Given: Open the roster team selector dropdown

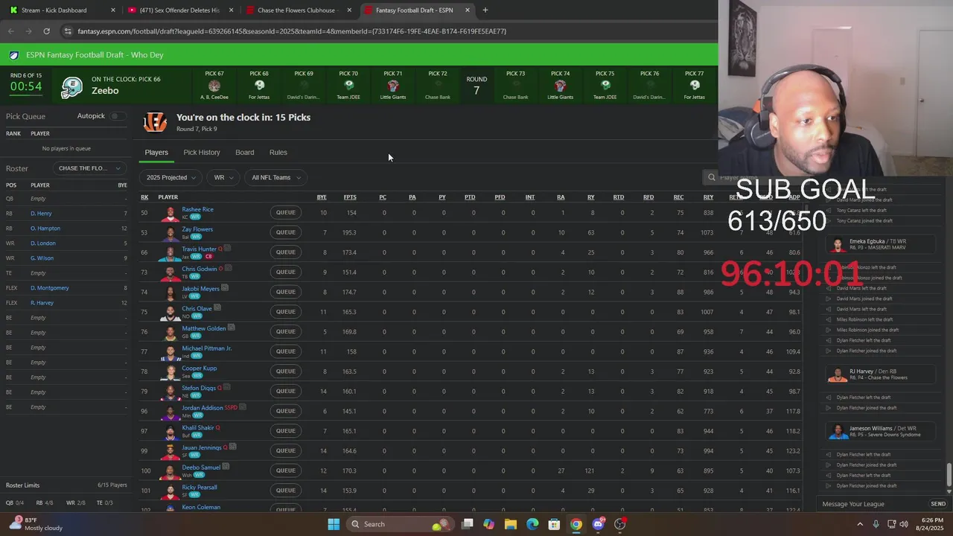Looking at the screenshot, I should [88, 168].
